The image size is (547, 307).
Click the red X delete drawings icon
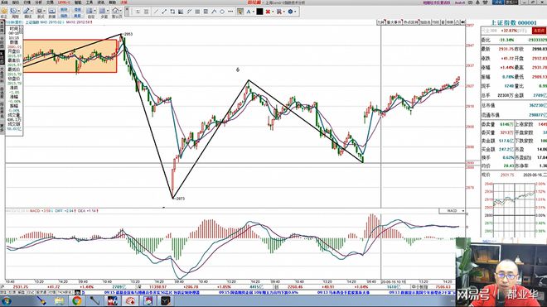(268, 12)
